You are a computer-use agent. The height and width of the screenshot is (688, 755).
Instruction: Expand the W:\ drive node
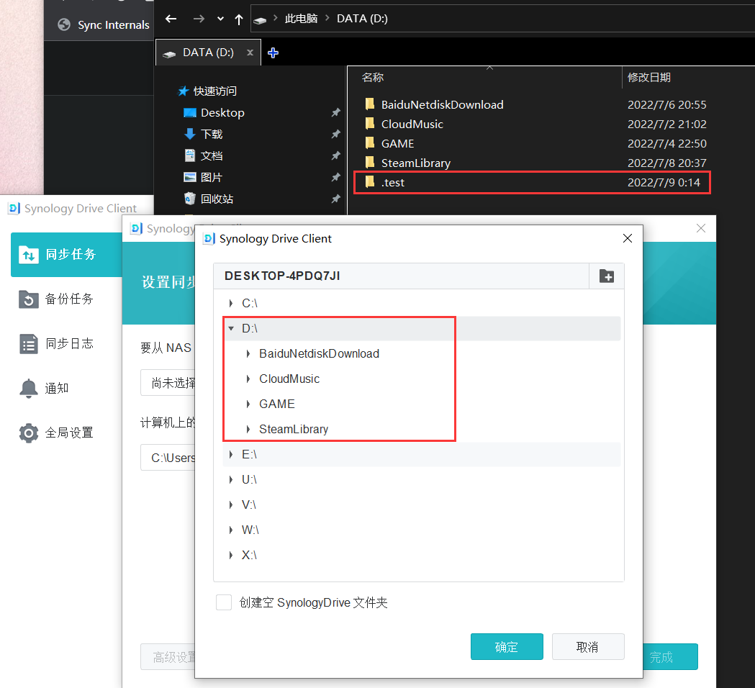[231, 530]
